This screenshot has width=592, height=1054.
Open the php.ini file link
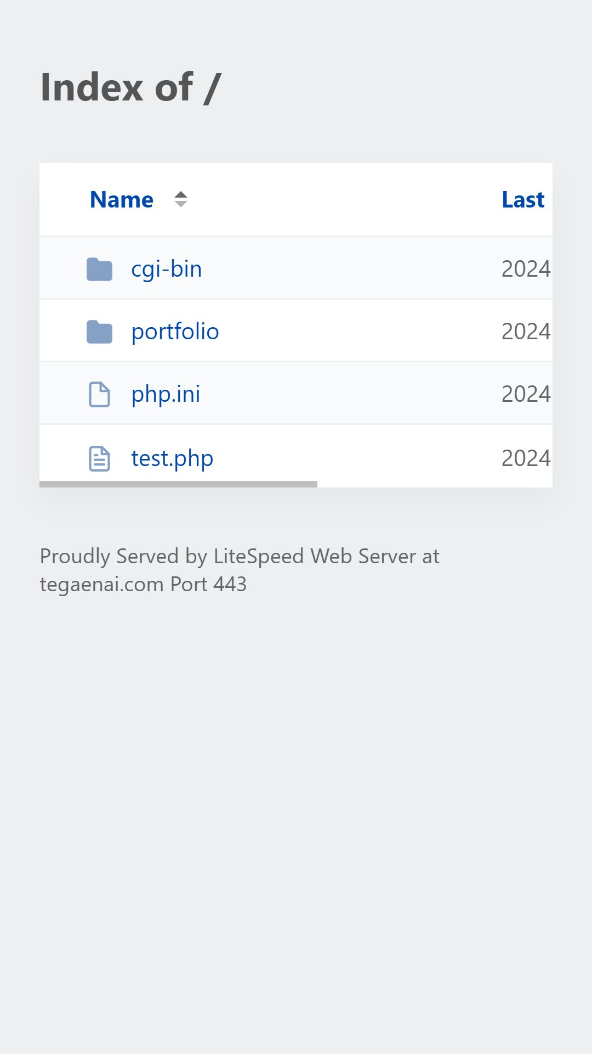[x=166, y=394]
